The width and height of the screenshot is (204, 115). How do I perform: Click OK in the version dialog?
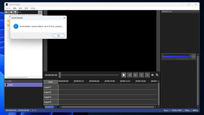(x=59, y=36)
